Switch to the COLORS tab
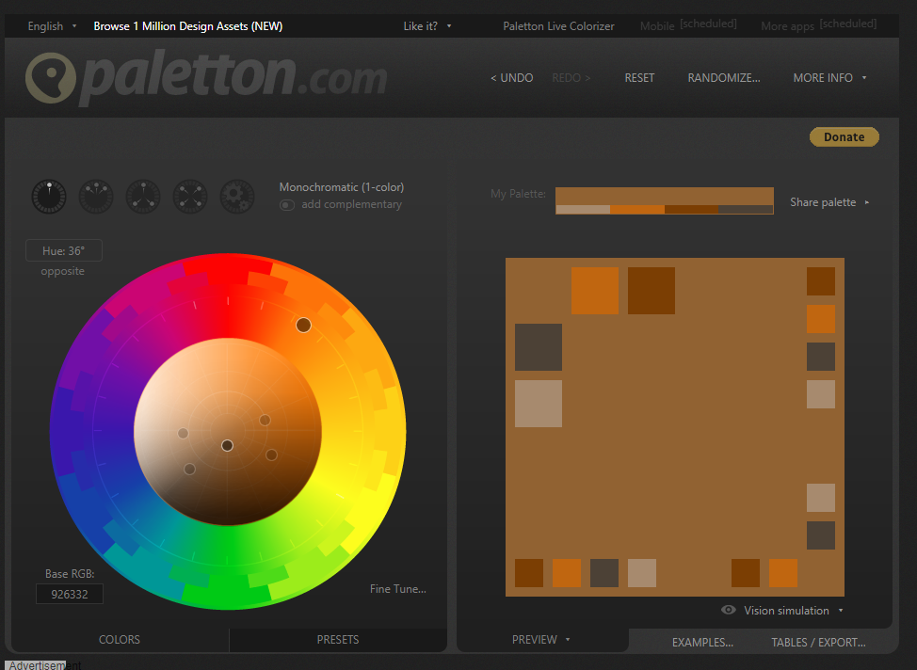Image resolution: width=917 pixels, height=670 pixels. [x=120, y=640]
